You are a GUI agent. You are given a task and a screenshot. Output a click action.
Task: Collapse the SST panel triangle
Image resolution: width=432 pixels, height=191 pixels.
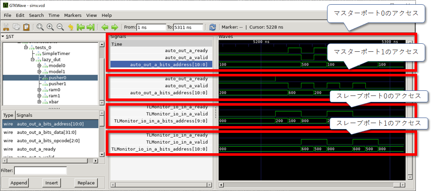3,37
